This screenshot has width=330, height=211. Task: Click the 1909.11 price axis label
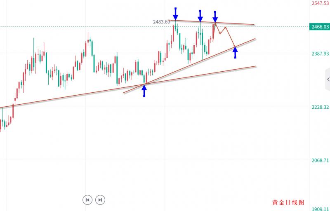click(320, 209)
